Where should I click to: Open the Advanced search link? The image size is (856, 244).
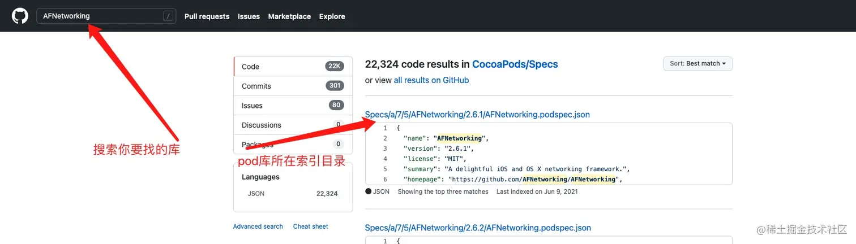point(258,226)
